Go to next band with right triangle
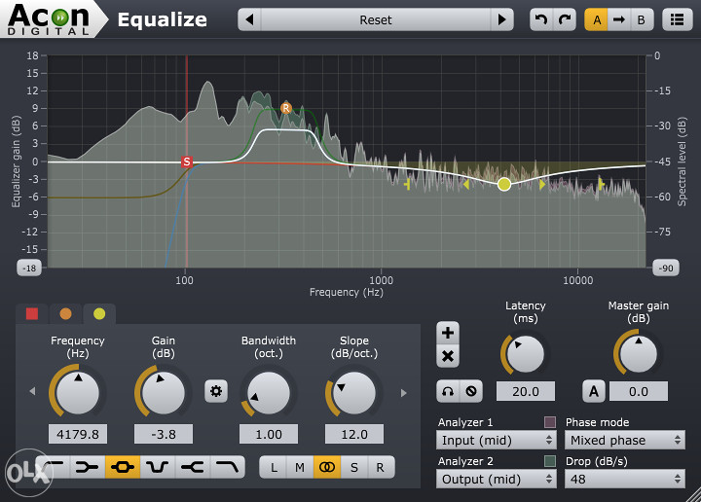Viewport: 701px width, 502px height. coord(404,393)
